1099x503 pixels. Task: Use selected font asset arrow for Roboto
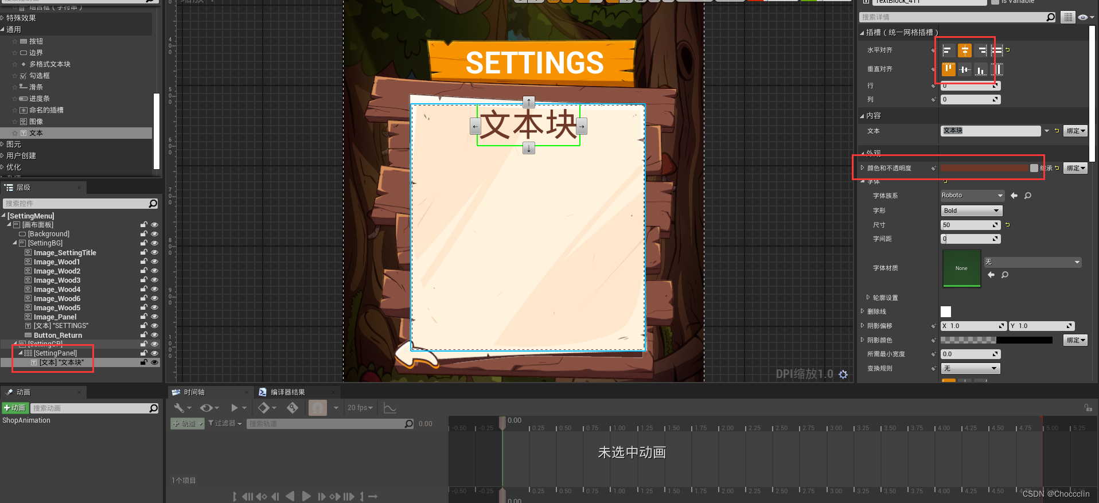1014,196
